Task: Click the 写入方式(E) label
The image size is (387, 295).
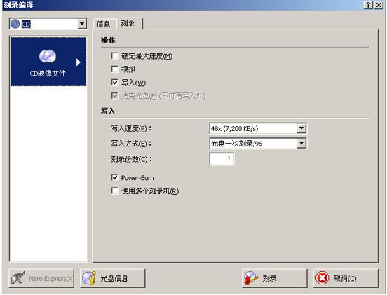Action: coord(131,144)
